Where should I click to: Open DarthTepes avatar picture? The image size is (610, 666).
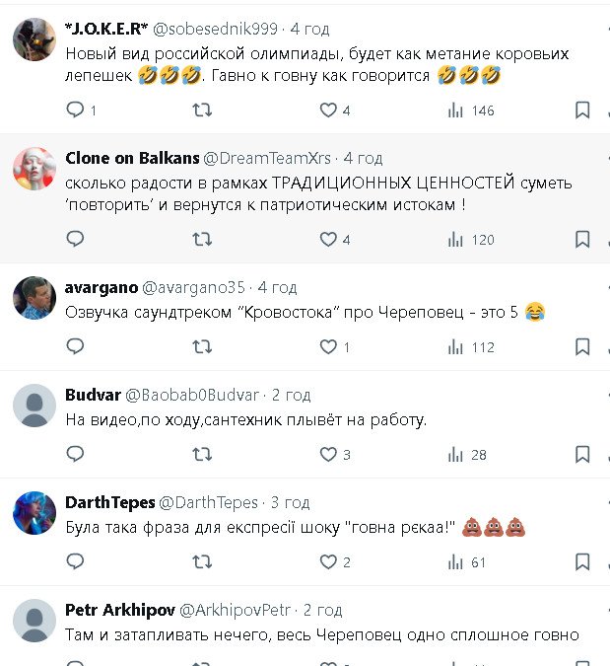pos(34,512)
